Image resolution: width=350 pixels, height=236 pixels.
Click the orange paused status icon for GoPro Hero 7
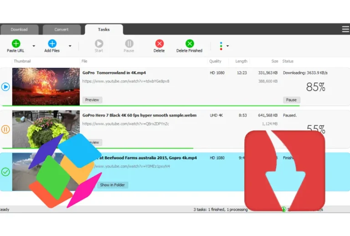click(x=5, y=129)
